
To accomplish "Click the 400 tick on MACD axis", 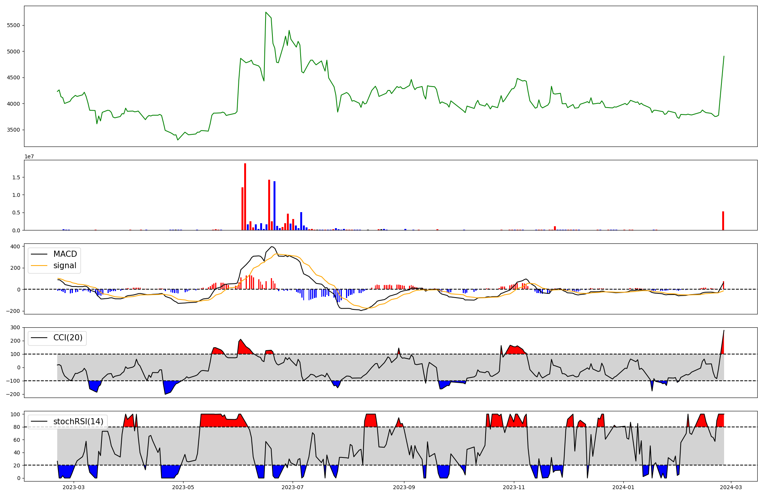I will click(x=16, y=246).
